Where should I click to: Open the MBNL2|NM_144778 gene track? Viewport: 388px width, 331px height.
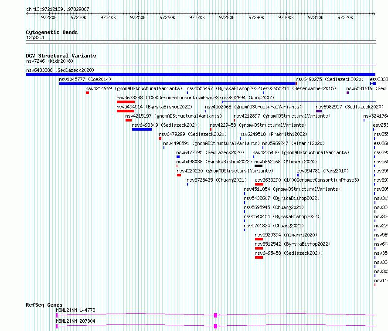(216, 315)
